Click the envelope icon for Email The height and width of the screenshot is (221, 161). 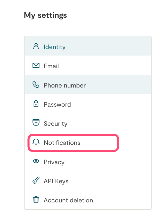tap(36, 66)
